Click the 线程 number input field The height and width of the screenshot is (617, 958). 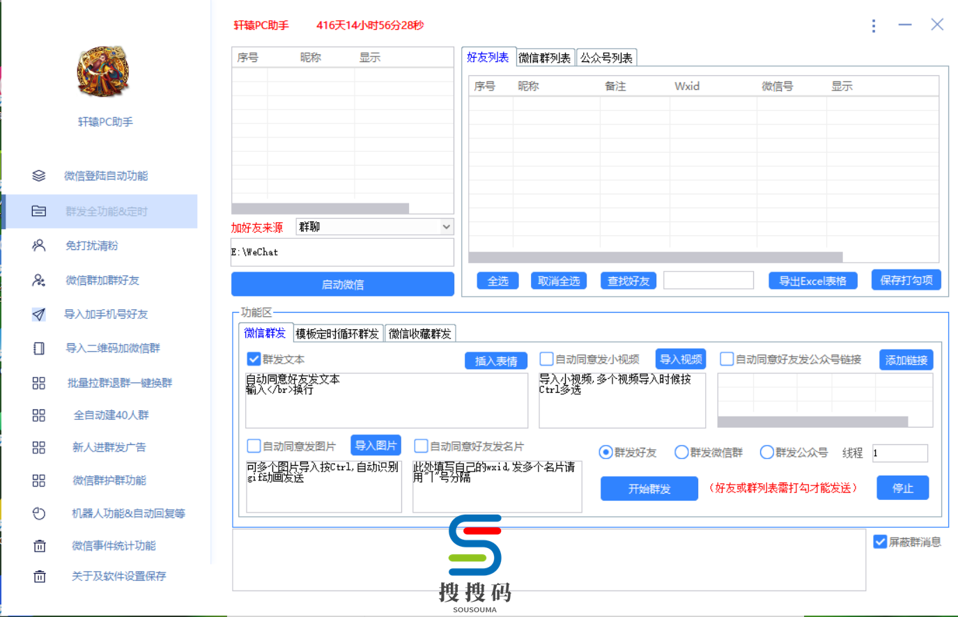tap(899, 453)
